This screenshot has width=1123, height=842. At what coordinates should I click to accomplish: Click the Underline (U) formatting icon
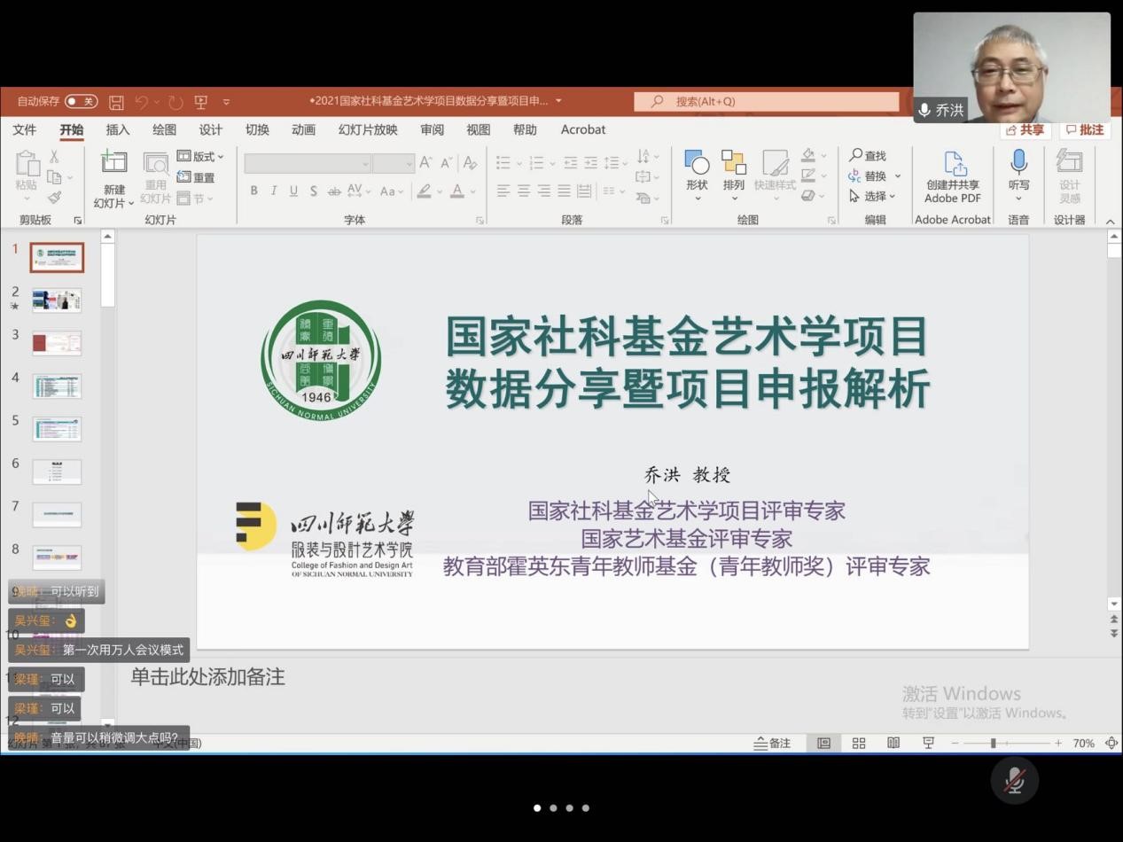tap(293, 191)
